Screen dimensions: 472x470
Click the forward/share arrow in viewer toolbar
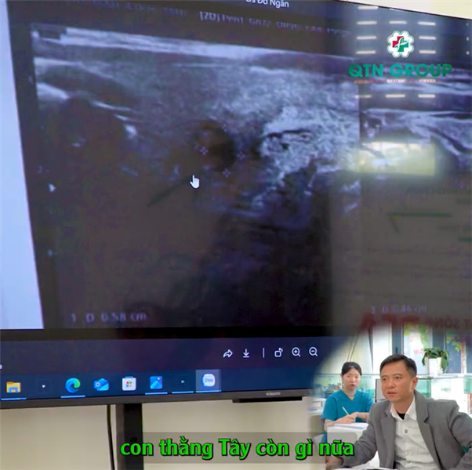coord(227,353)
